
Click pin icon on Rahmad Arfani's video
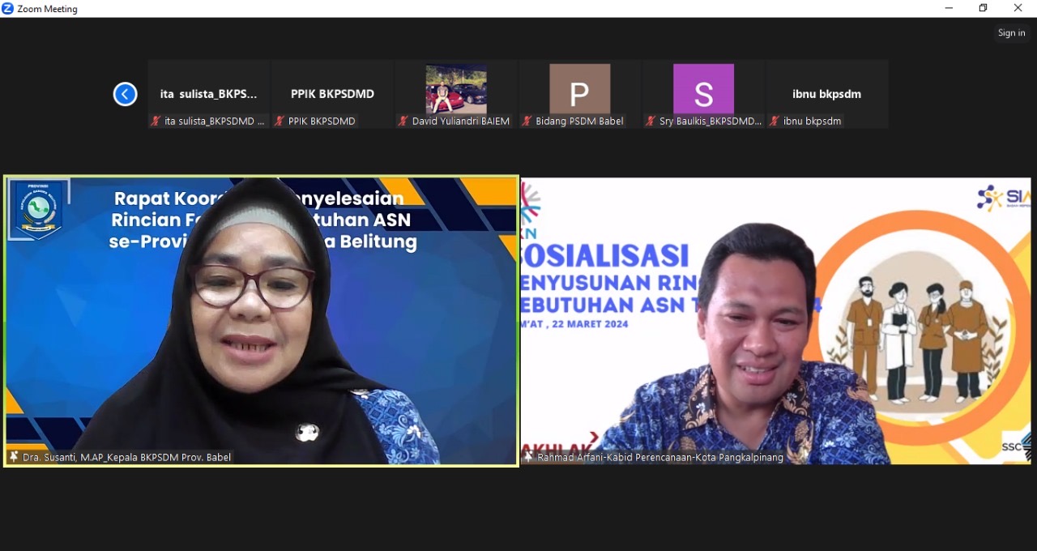click(x=528, y=457)
